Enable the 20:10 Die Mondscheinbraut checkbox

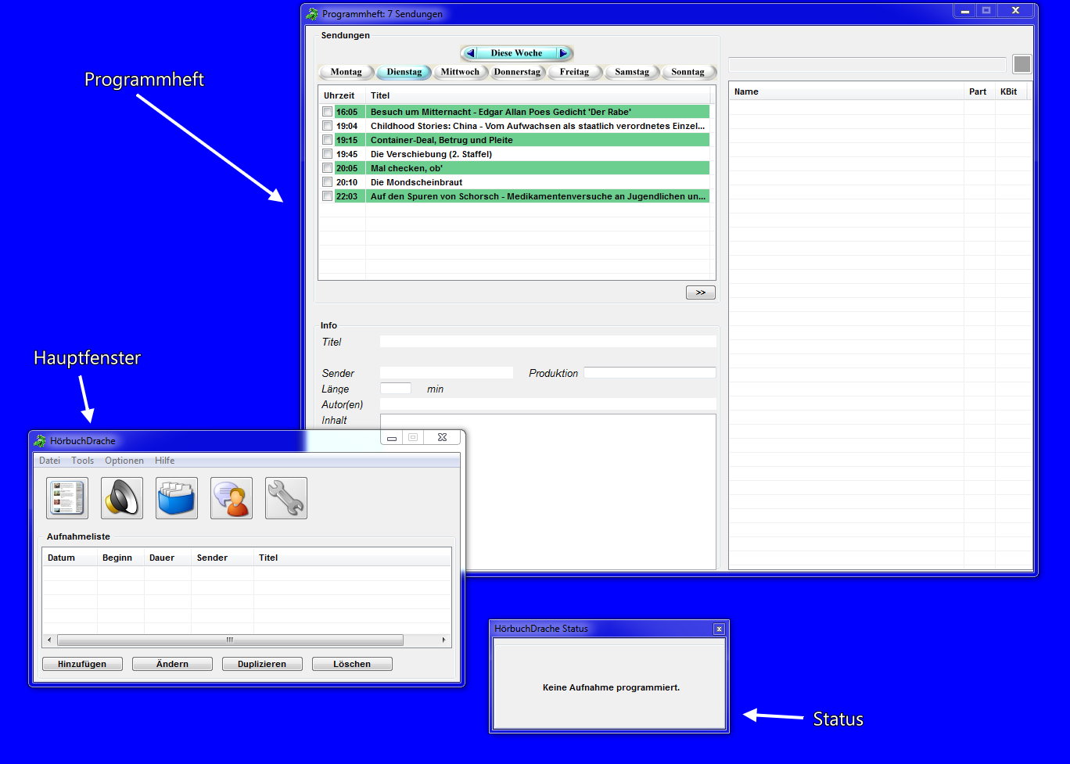click(327, 182)
